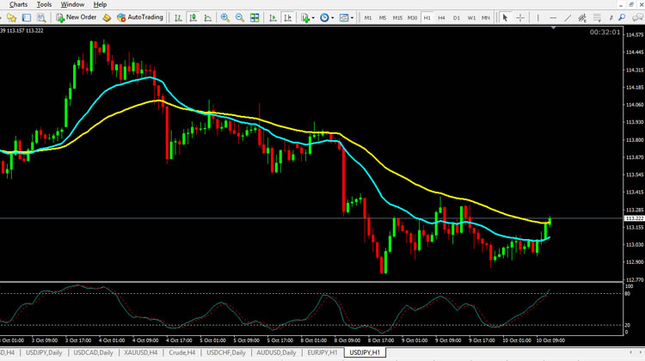Minimize the chart window
Screen dimensions: 645x361
(621, 4)
